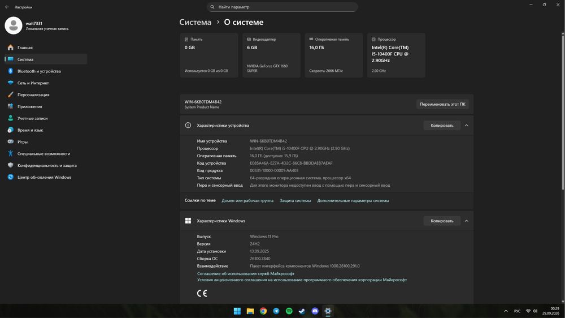Open the Главная home section
565x318 pixels.
46,48
